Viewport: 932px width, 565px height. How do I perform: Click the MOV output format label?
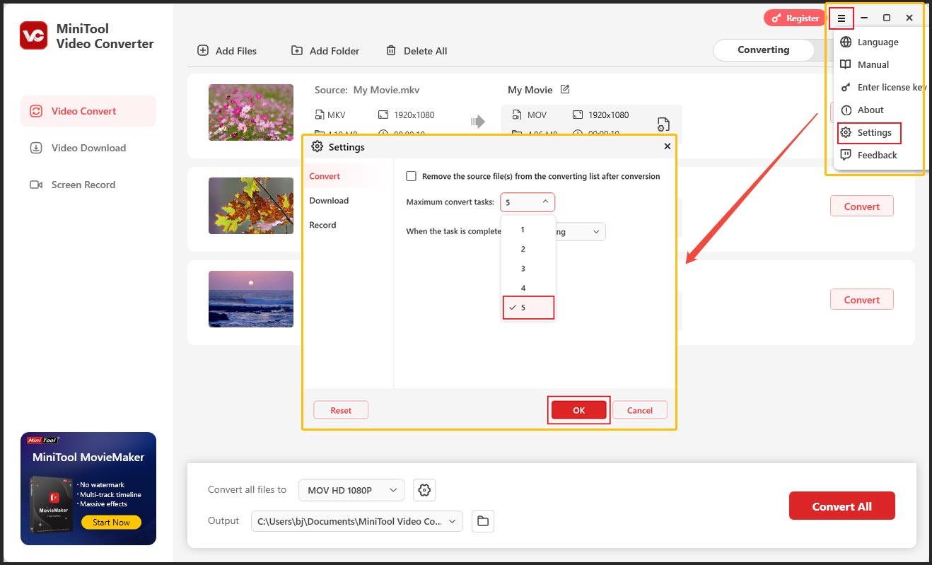tap(537, 115)
